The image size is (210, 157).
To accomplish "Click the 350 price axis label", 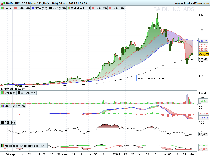I will 201,15.
